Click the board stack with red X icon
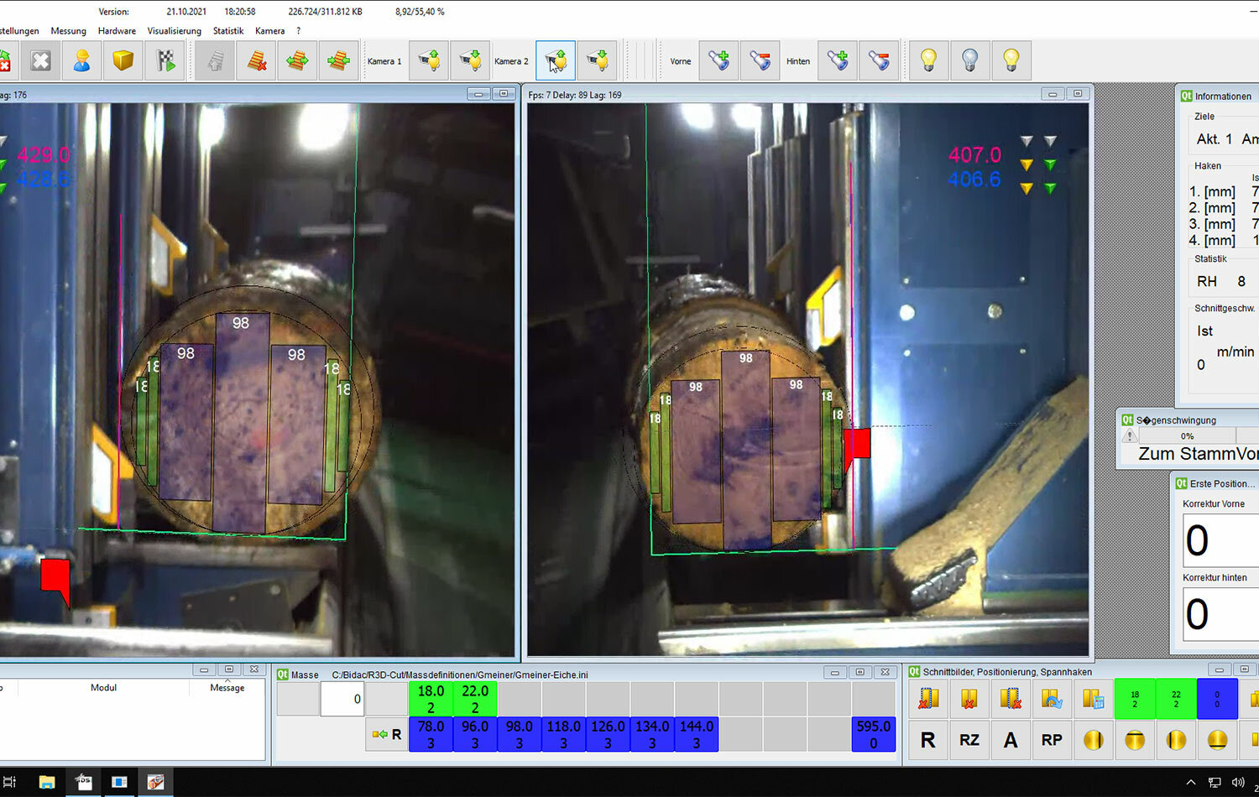Image resolution: width=1259 pixels, height=797 pixels. tap(257, 60)
